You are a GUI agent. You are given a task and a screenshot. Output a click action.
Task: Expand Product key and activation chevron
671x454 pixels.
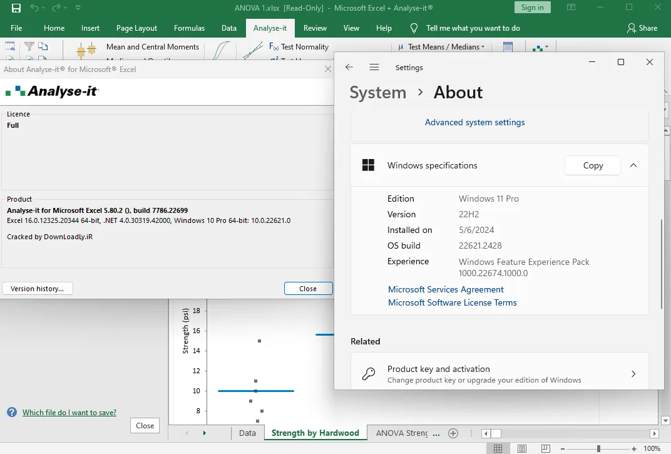633,374
